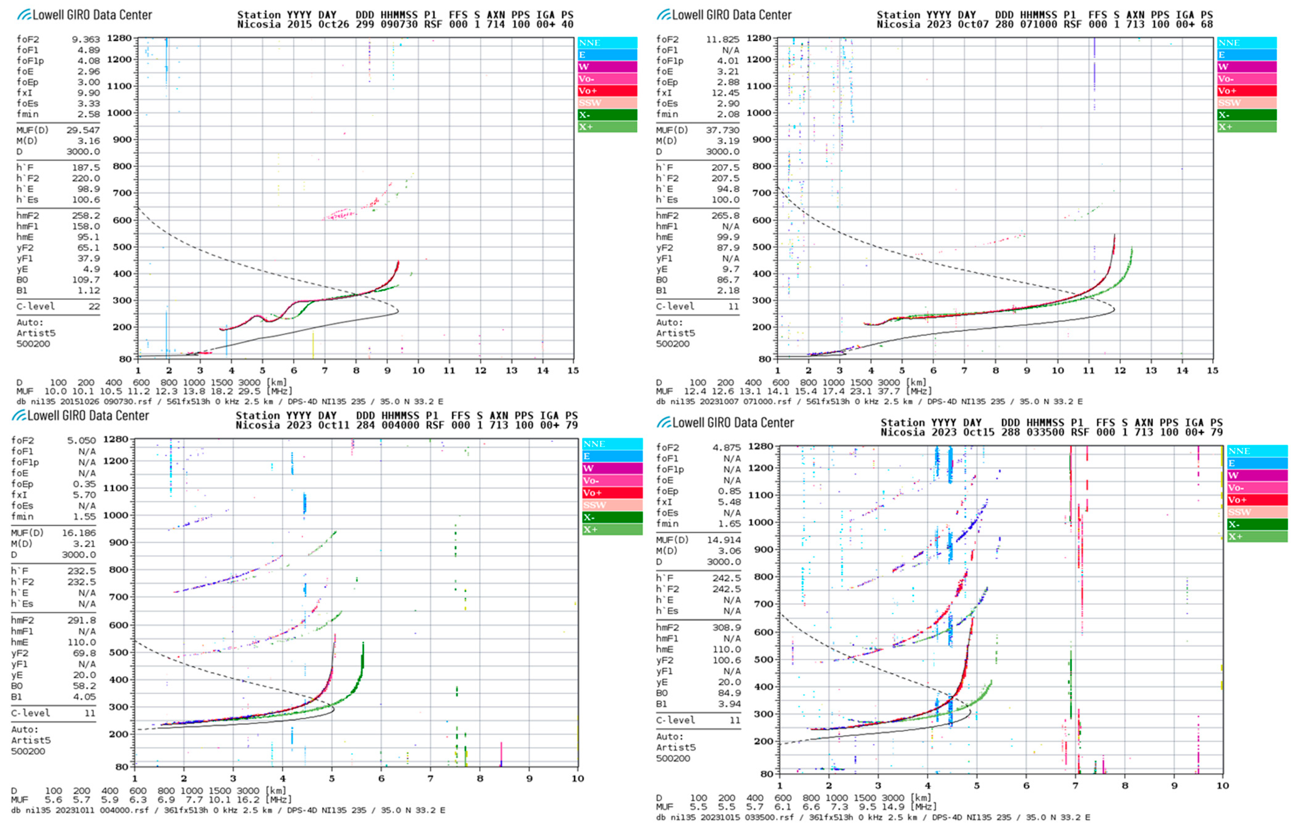Click NNE legend swatch in Oct26 ionogram
This screenshot has width=1295, height=828.
click(x=607, y=43)
